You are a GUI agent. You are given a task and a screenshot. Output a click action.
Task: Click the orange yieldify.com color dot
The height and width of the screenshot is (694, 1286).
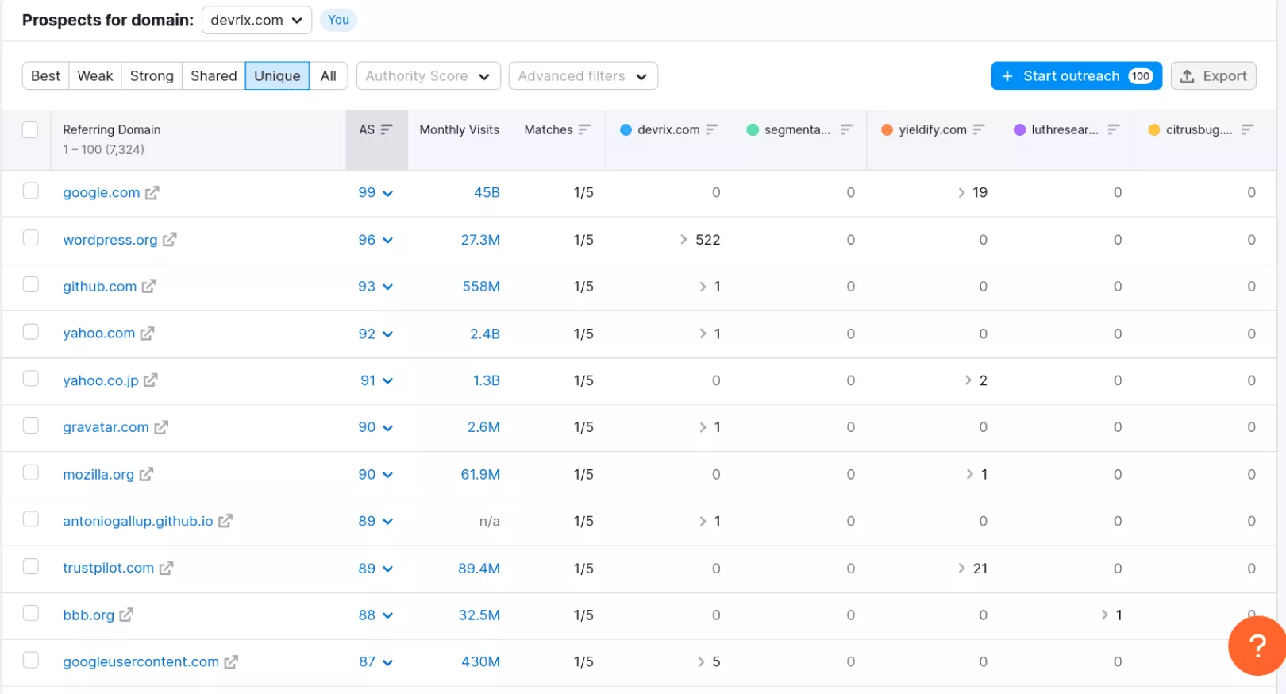pos(887,129)
